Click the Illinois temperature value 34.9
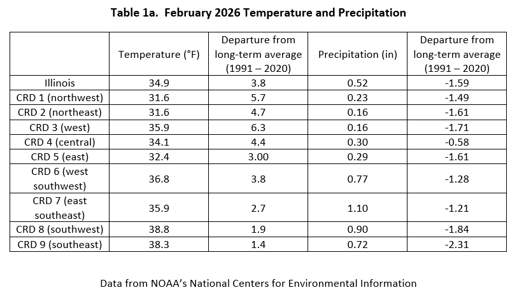This screenshot has height=297, width=517. click(159, 82)
